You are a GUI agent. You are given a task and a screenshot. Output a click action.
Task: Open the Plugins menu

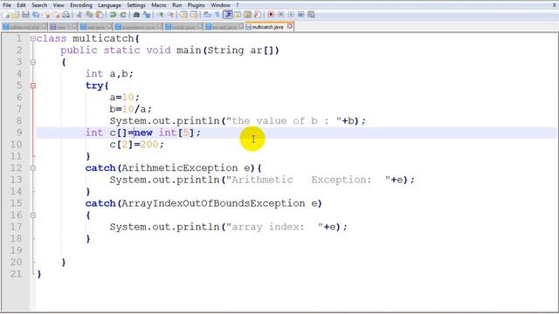[196, 5]
